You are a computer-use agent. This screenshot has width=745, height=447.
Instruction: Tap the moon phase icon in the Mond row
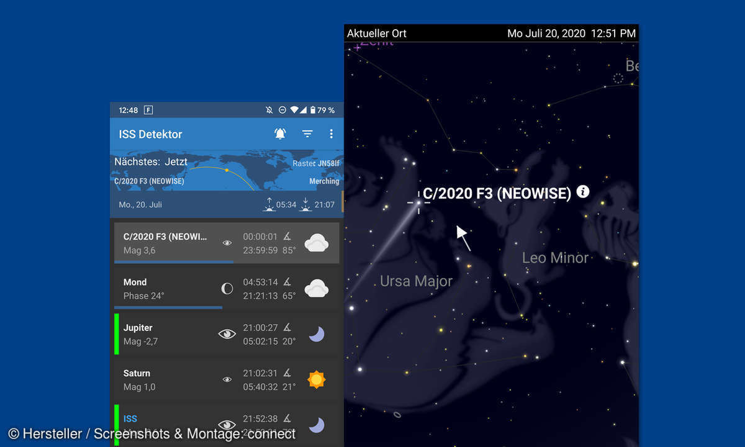[x=227, y=289]
